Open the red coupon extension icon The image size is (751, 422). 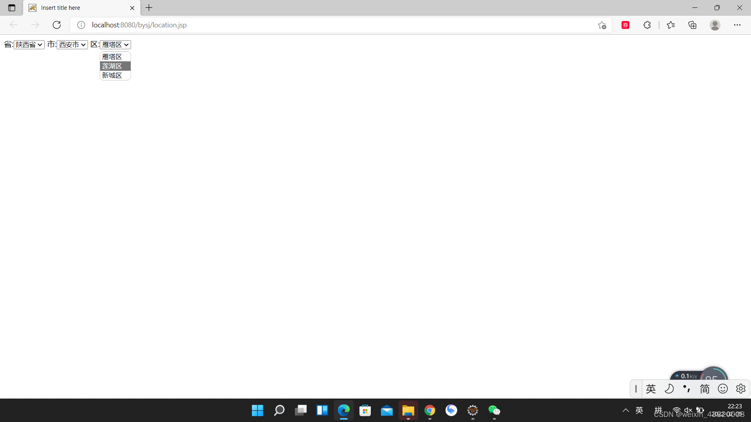point(625,25)
